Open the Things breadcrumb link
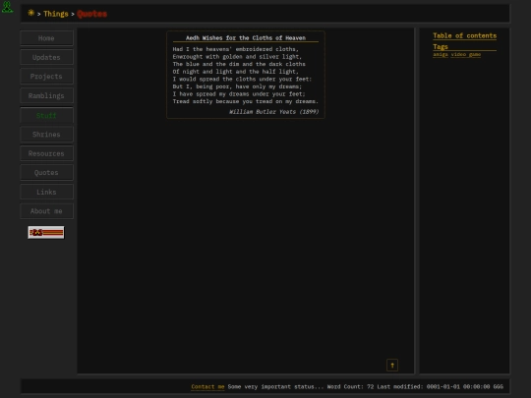Screen dimensions: 531x398 56,14
